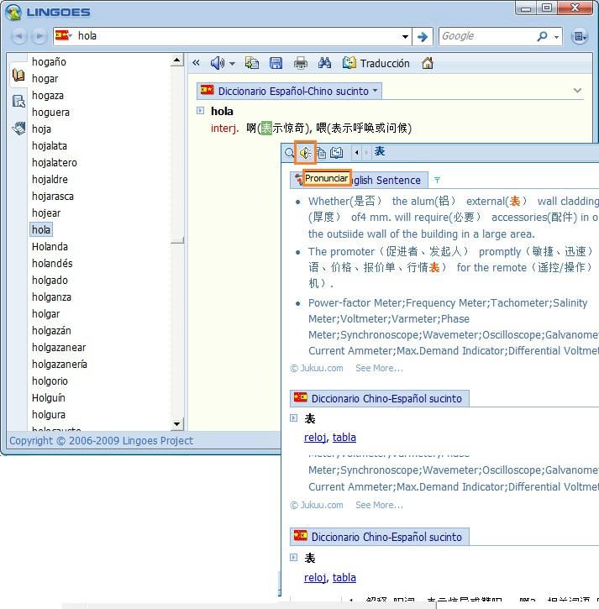599x609 pixels.
Task: Select the word holgazanería in the list
Action: click(60, 365)
